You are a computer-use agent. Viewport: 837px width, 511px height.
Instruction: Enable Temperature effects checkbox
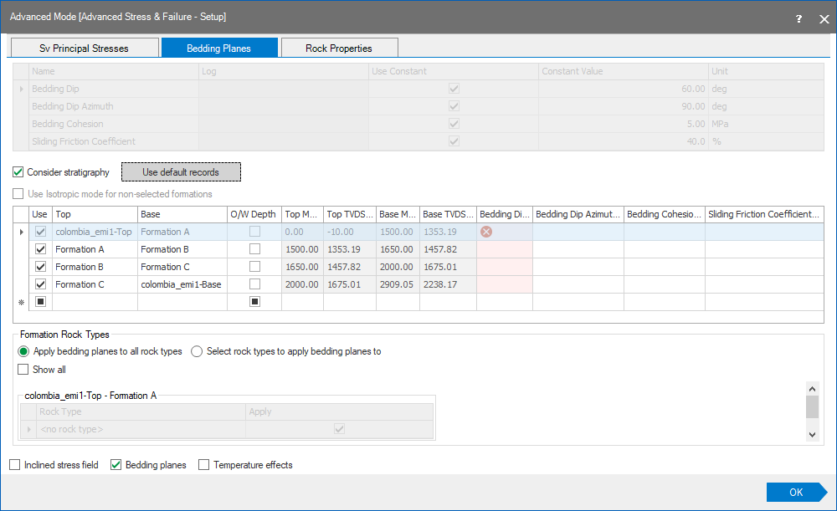pyautogui.click(x=203, y=465)
